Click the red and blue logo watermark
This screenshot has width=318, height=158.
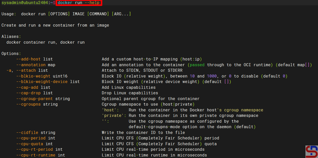pyautogui.click(x=311, y=152)
